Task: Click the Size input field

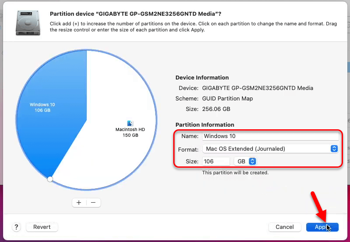Action: tap(216, 161)
